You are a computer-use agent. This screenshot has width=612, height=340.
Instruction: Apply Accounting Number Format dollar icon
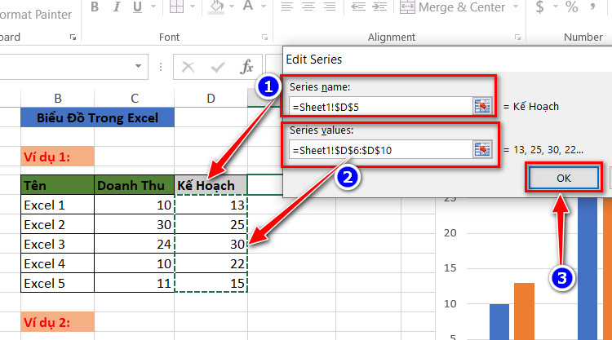[x=540, y=7]
